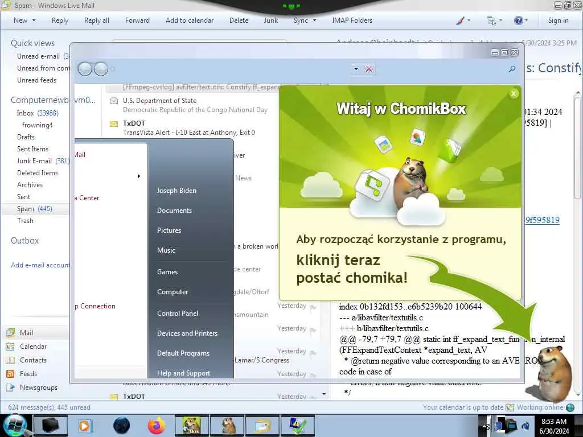Open the monitor-with-checkmark taskbar button

(x=297, y=426)
